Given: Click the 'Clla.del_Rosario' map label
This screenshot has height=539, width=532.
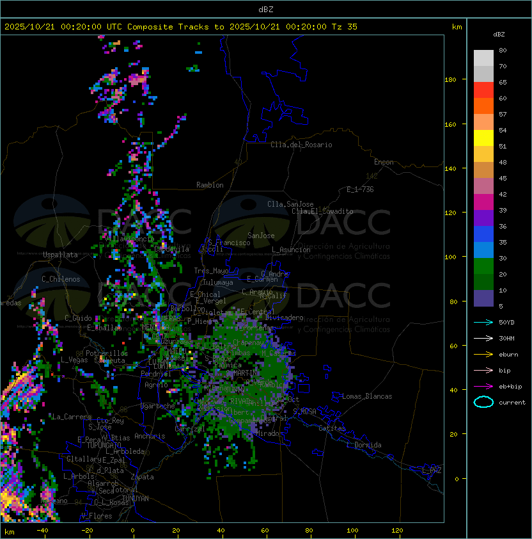Looking at the screenshot, I should (301, 145).
